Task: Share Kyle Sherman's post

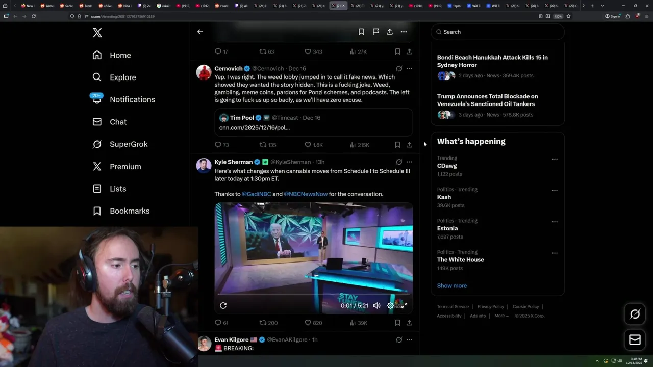Action: pyautogui.click(x=409, y=323)
